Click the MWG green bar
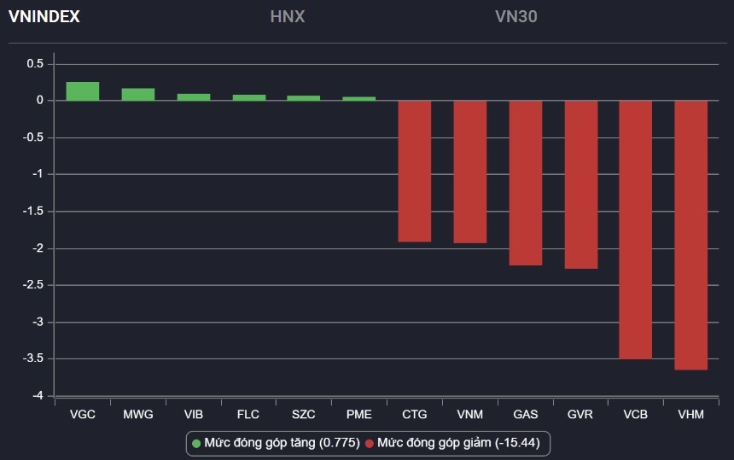Image resolution: width=734 pixels, height=460 pixels. pos(138,95)
